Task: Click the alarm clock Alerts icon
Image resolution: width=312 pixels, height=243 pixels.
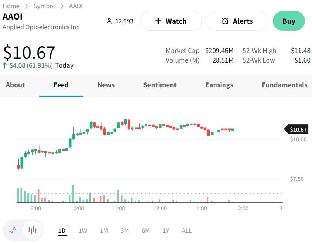Action: [x=225, y=21]
